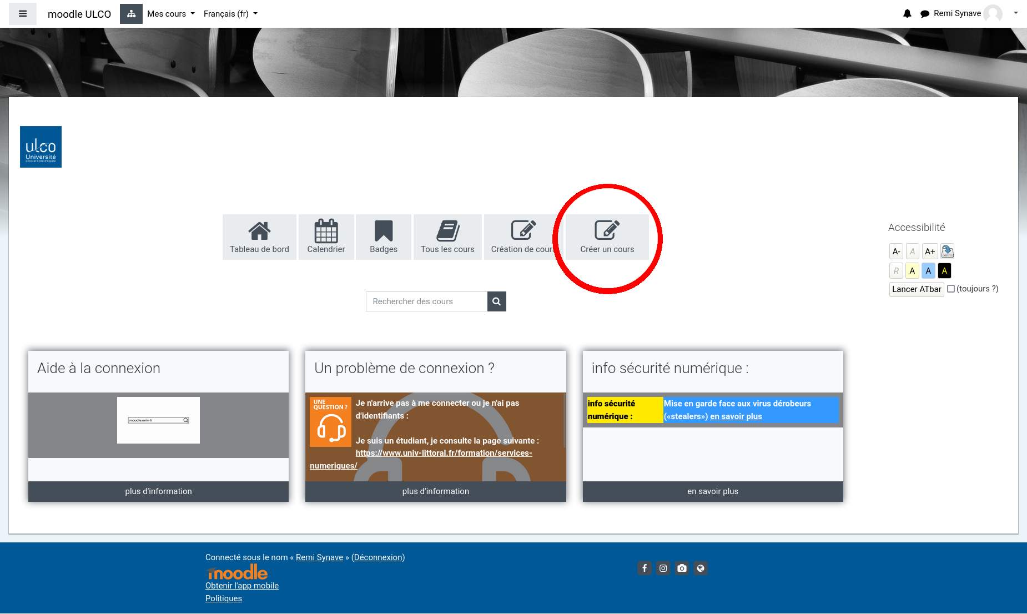Viewport: 1027px width, 614px height.
Task: Expand the Mes cours dropdown
Action: pos(170,14)
